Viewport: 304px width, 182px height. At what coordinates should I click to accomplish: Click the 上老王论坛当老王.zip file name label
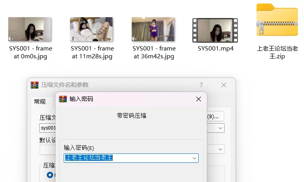(277, 52)
